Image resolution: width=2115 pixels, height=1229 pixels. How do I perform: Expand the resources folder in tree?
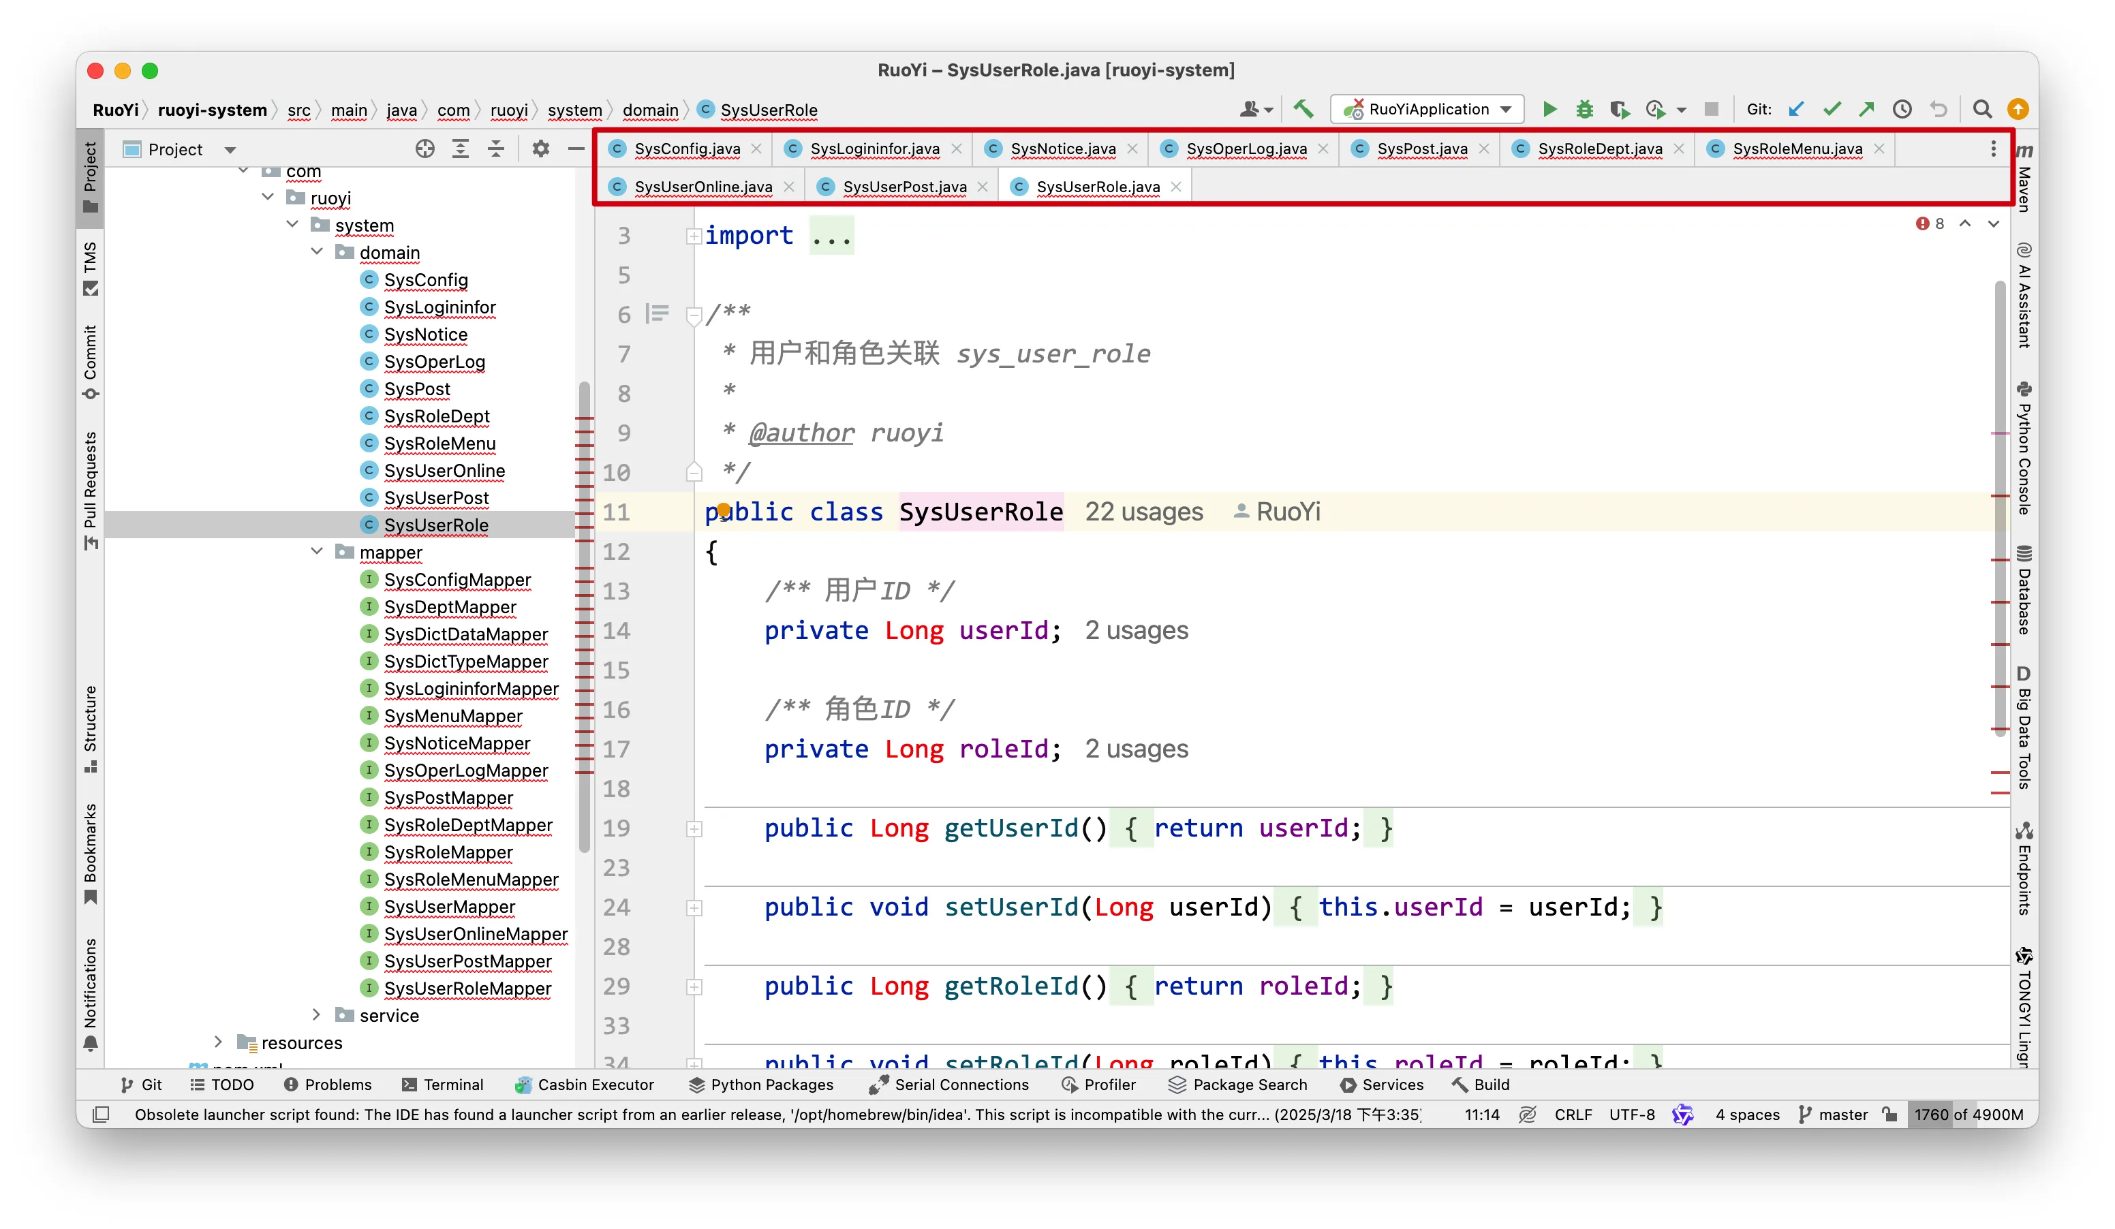click(x=218, y=1041)
